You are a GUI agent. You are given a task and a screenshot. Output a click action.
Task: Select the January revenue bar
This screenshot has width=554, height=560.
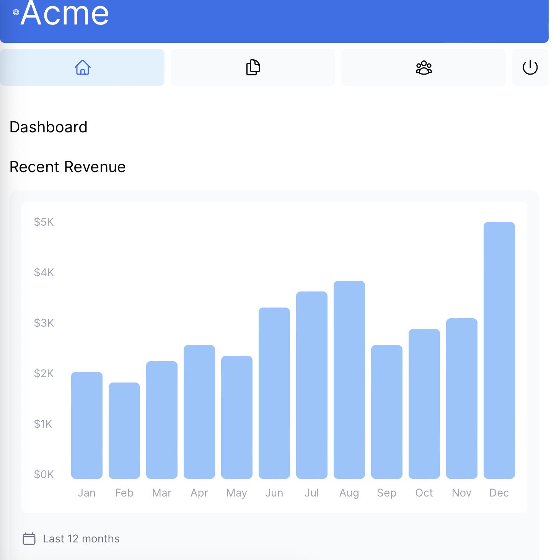pyautogui.click(x=87, y=425)
